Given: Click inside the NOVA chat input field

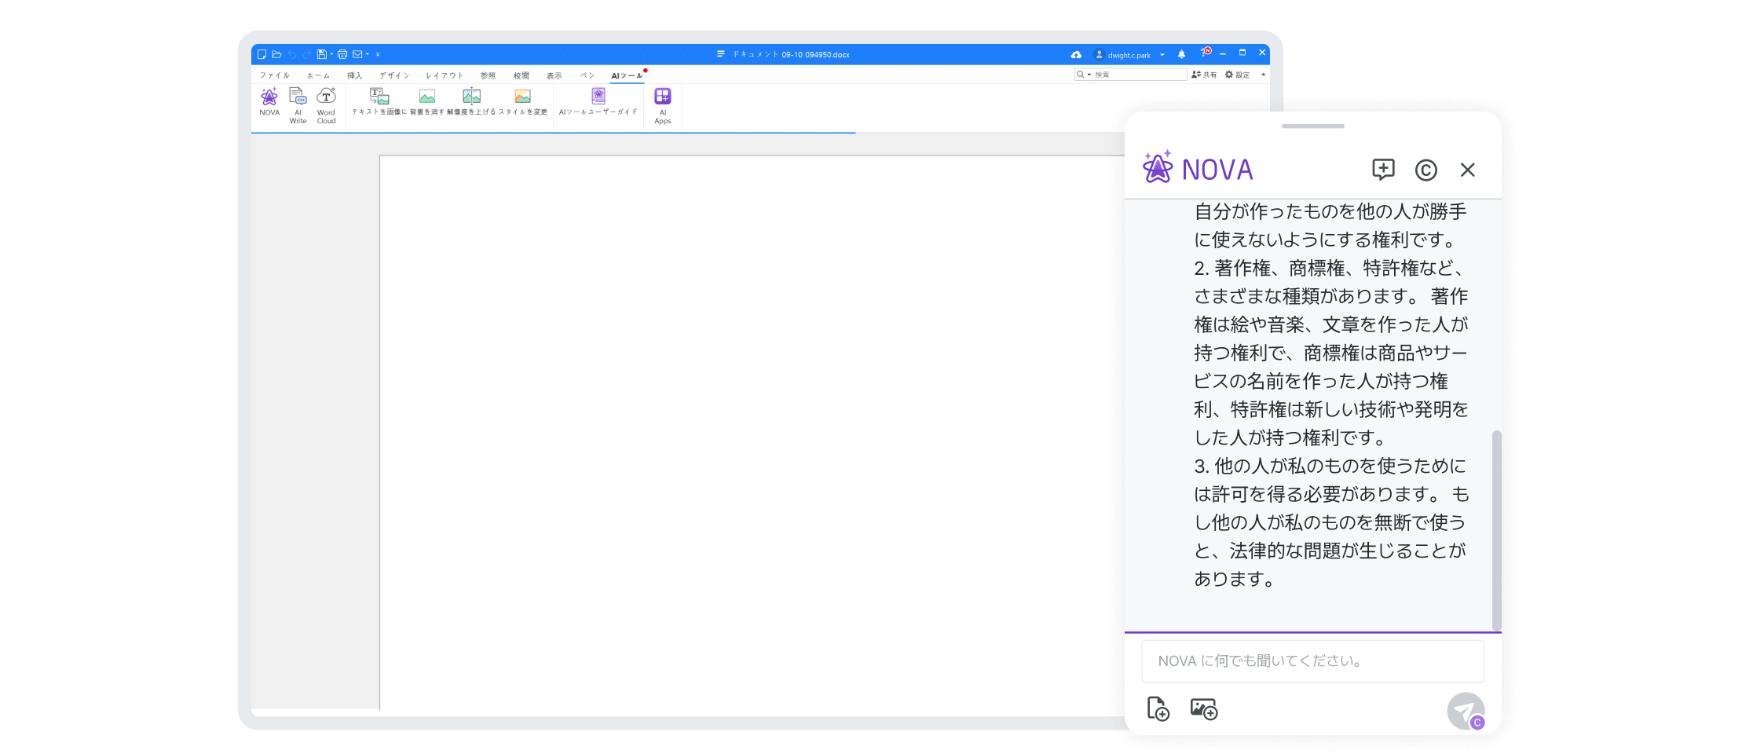Looking at the screenshot, I should pyautogui.click(x=1312, y=661).
